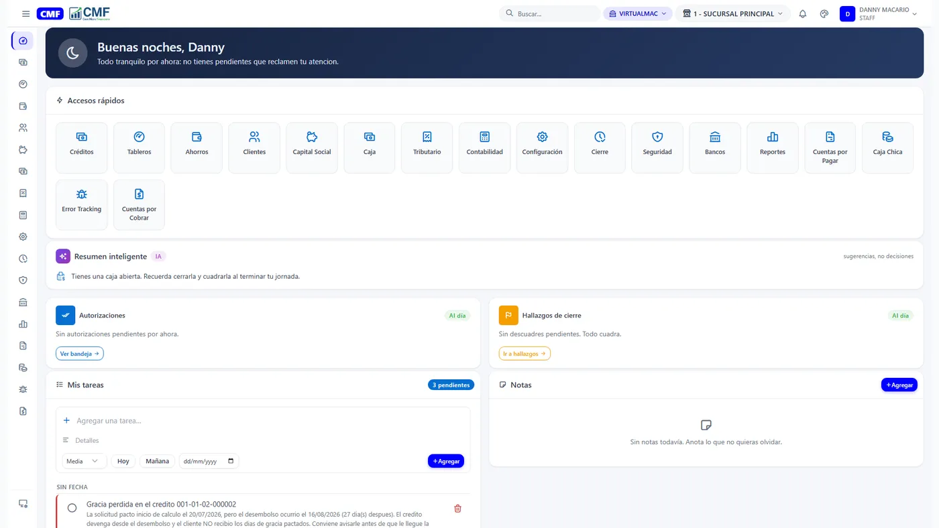Click the clock icon in left sidebar

click(23, 259)
